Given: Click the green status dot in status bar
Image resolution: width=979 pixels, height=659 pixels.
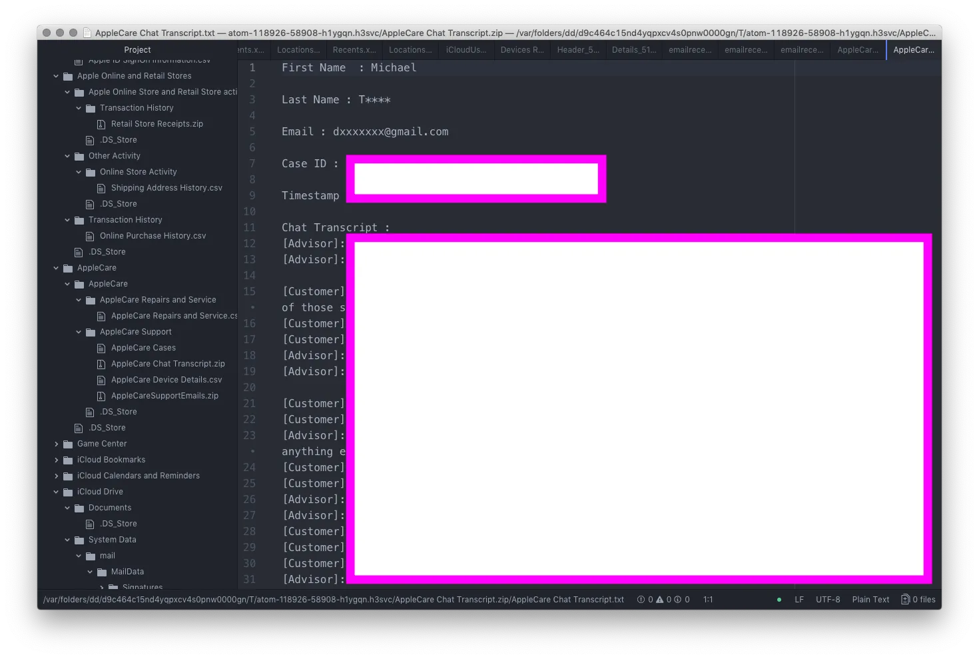Looking at the screenshot, I should [779, 600].
